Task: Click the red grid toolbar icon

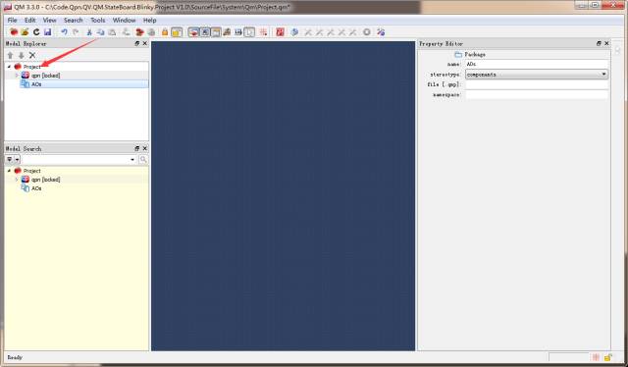Action: (263, 32)
